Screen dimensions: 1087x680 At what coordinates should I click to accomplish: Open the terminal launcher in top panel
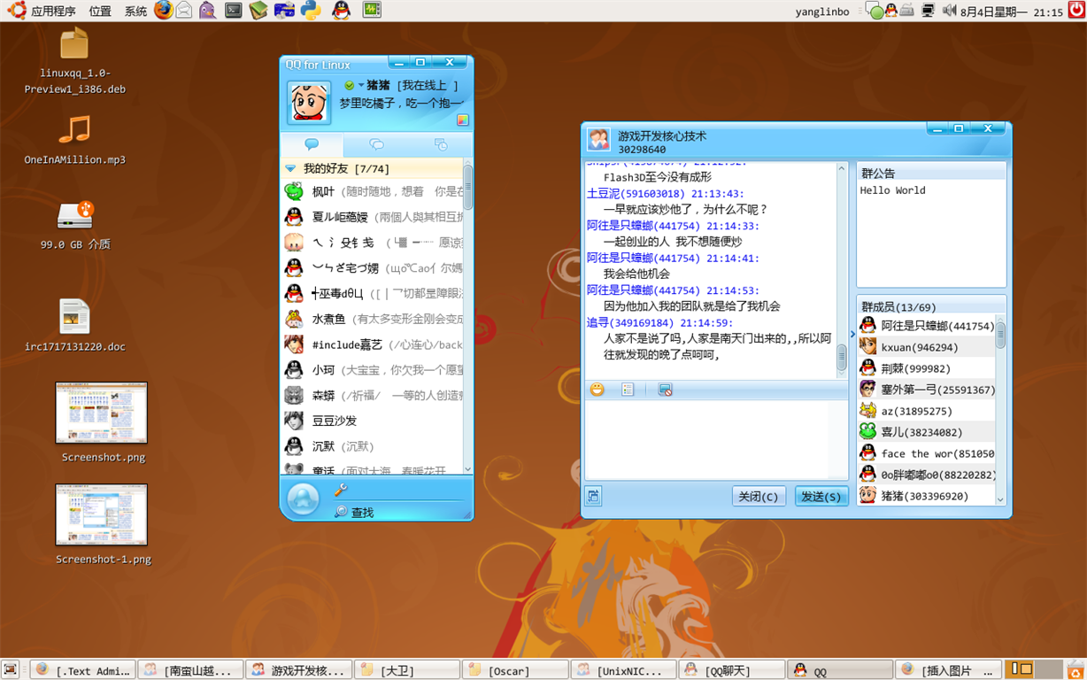233,11
